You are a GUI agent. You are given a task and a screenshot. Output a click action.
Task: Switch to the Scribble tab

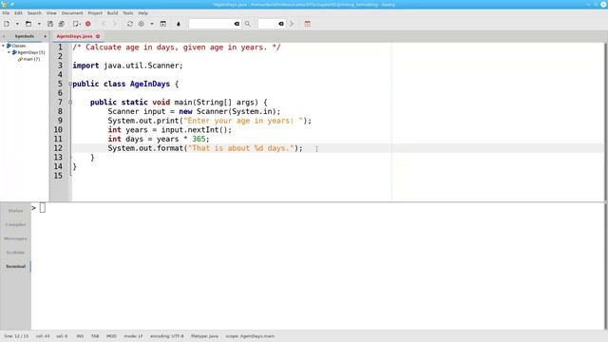[15, 253]
